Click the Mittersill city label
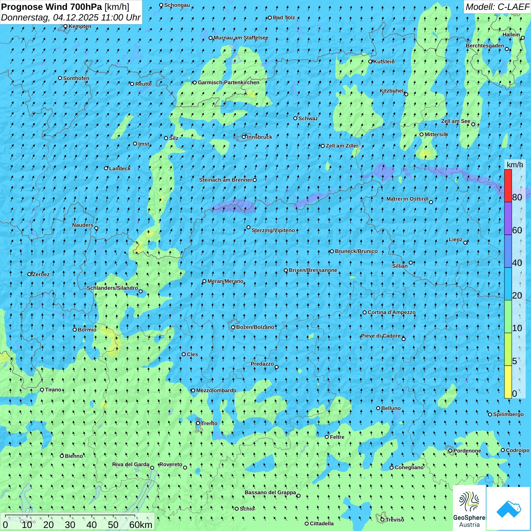Screen dimensions: 531x531 pyautogui.click(x=436, y=134)
